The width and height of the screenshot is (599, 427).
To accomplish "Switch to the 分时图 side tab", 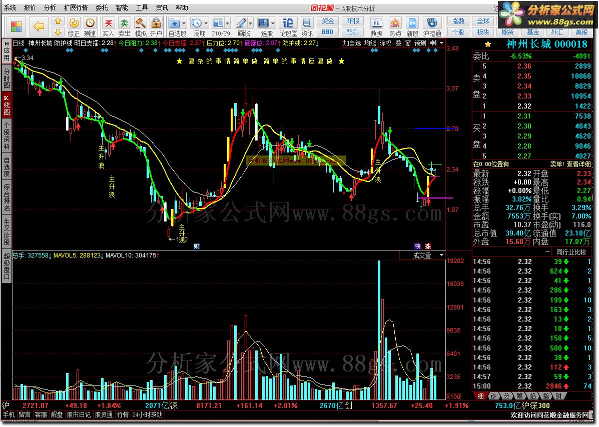I will coord(7,78).
